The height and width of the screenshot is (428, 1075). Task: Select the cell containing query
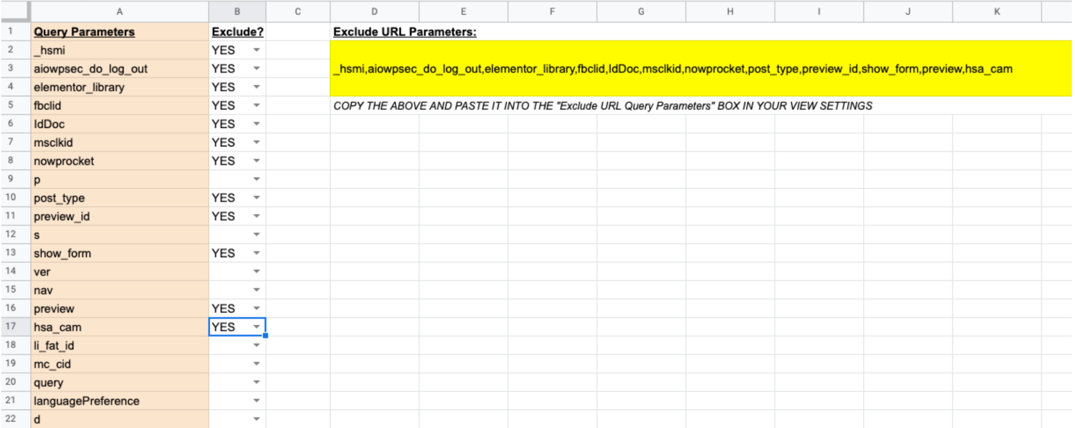(120, 382)
